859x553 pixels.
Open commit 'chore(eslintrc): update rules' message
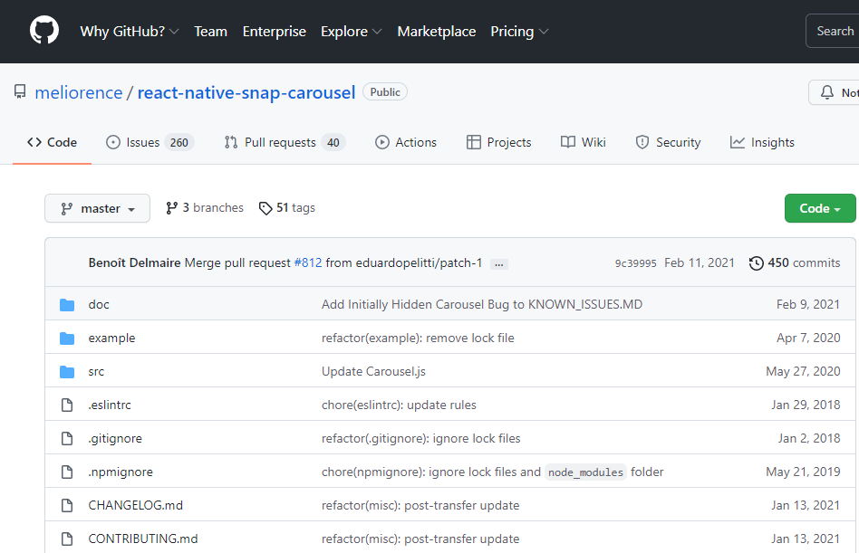point(399,405)
